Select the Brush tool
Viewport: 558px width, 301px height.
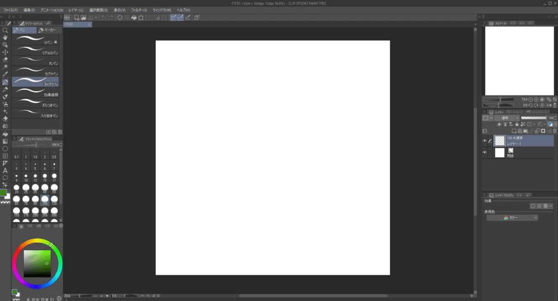[5, 97]
